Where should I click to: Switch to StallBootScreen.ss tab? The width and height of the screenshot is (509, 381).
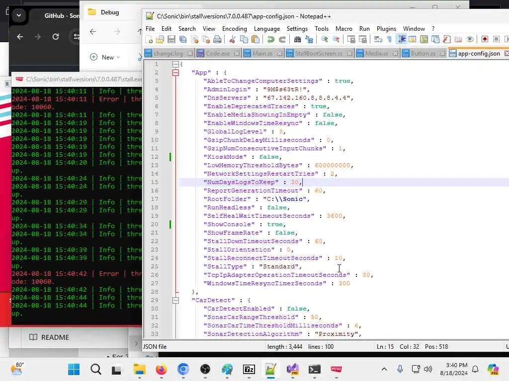click(319, 54)
